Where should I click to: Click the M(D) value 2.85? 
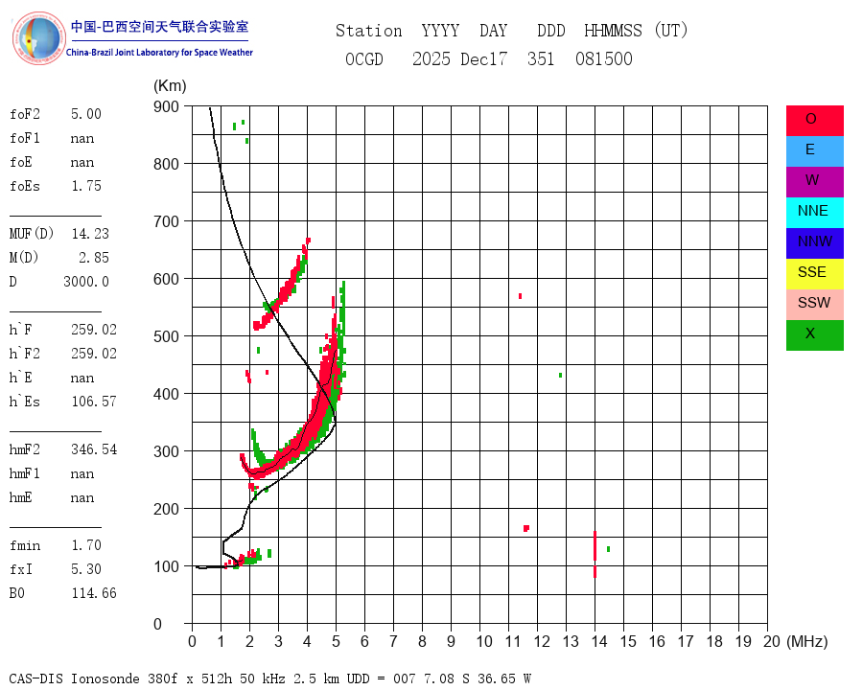94,258
